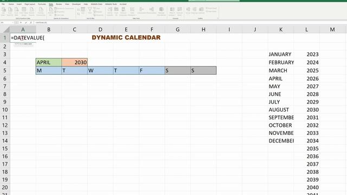Viewport: 347px width, 195px height.
Task: Open Text to Columns wizard
Action: pos(110,11)
